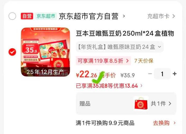The width and height of the screenshot is (186, 134).
Task: Expand the 已享满35减8等优惠13.64 details
Action: [x=109, y=86]
